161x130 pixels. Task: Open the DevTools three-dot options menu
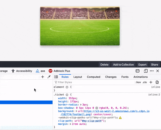152,71
